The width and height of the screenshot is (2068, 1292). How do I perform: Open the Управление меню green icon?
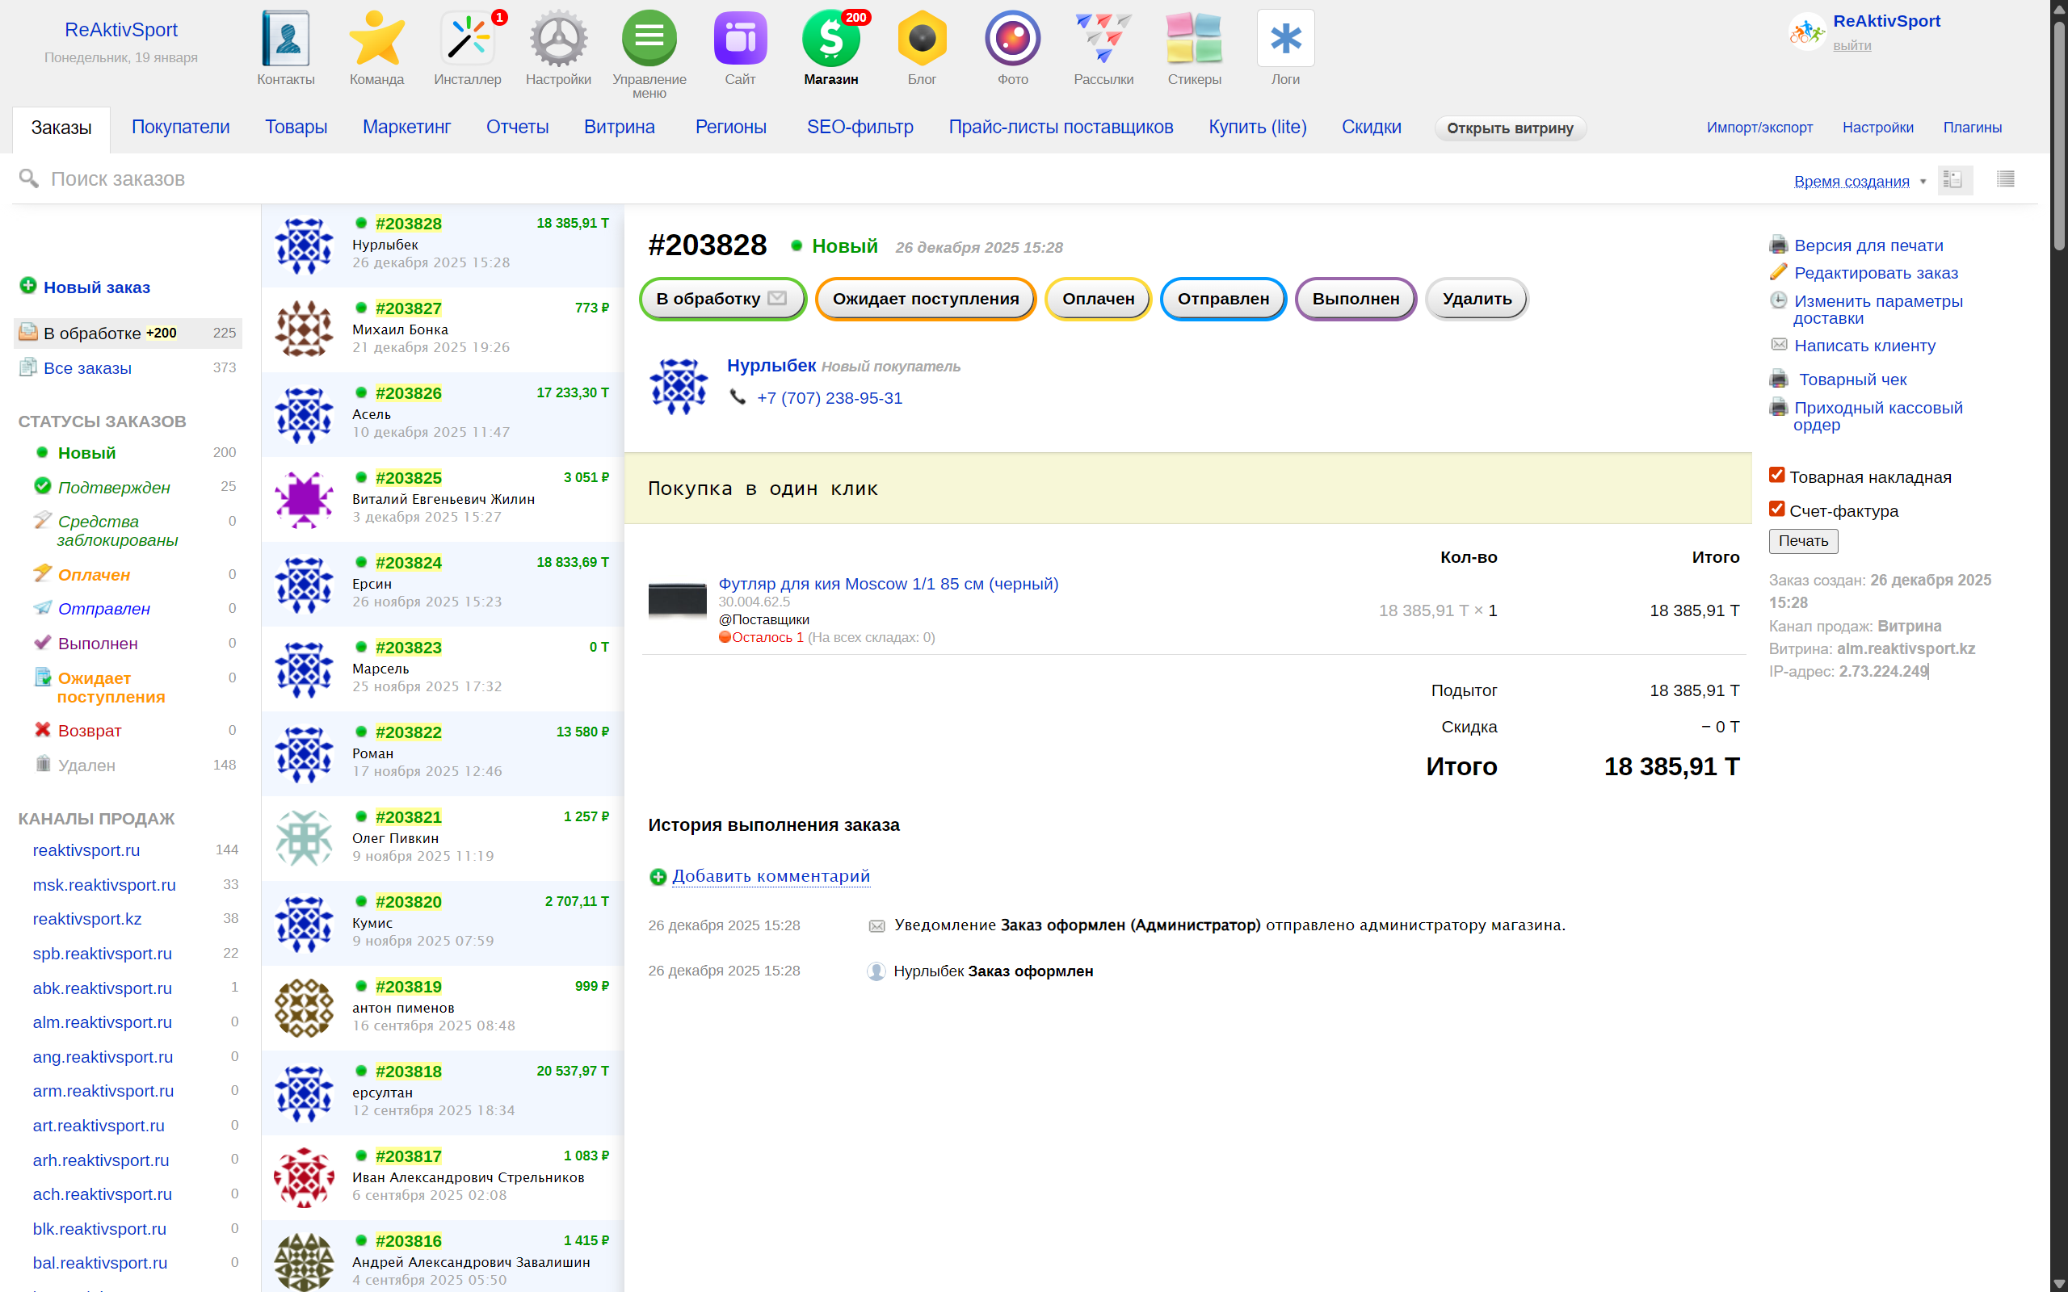tap(649, 40)
